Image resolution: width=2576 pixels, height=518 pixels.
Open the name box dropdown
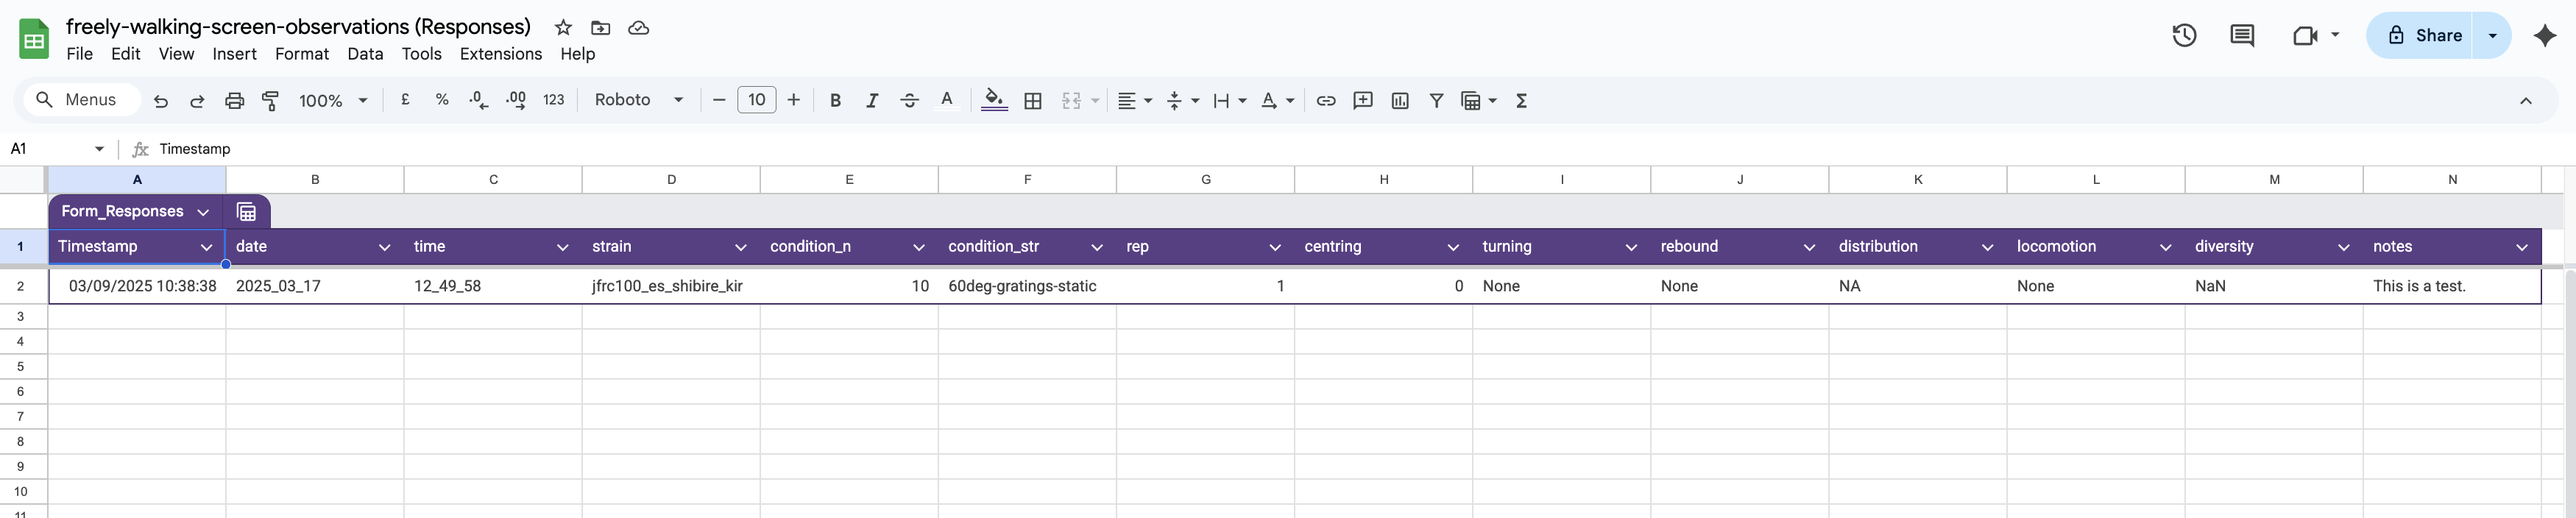pos(99,149)
